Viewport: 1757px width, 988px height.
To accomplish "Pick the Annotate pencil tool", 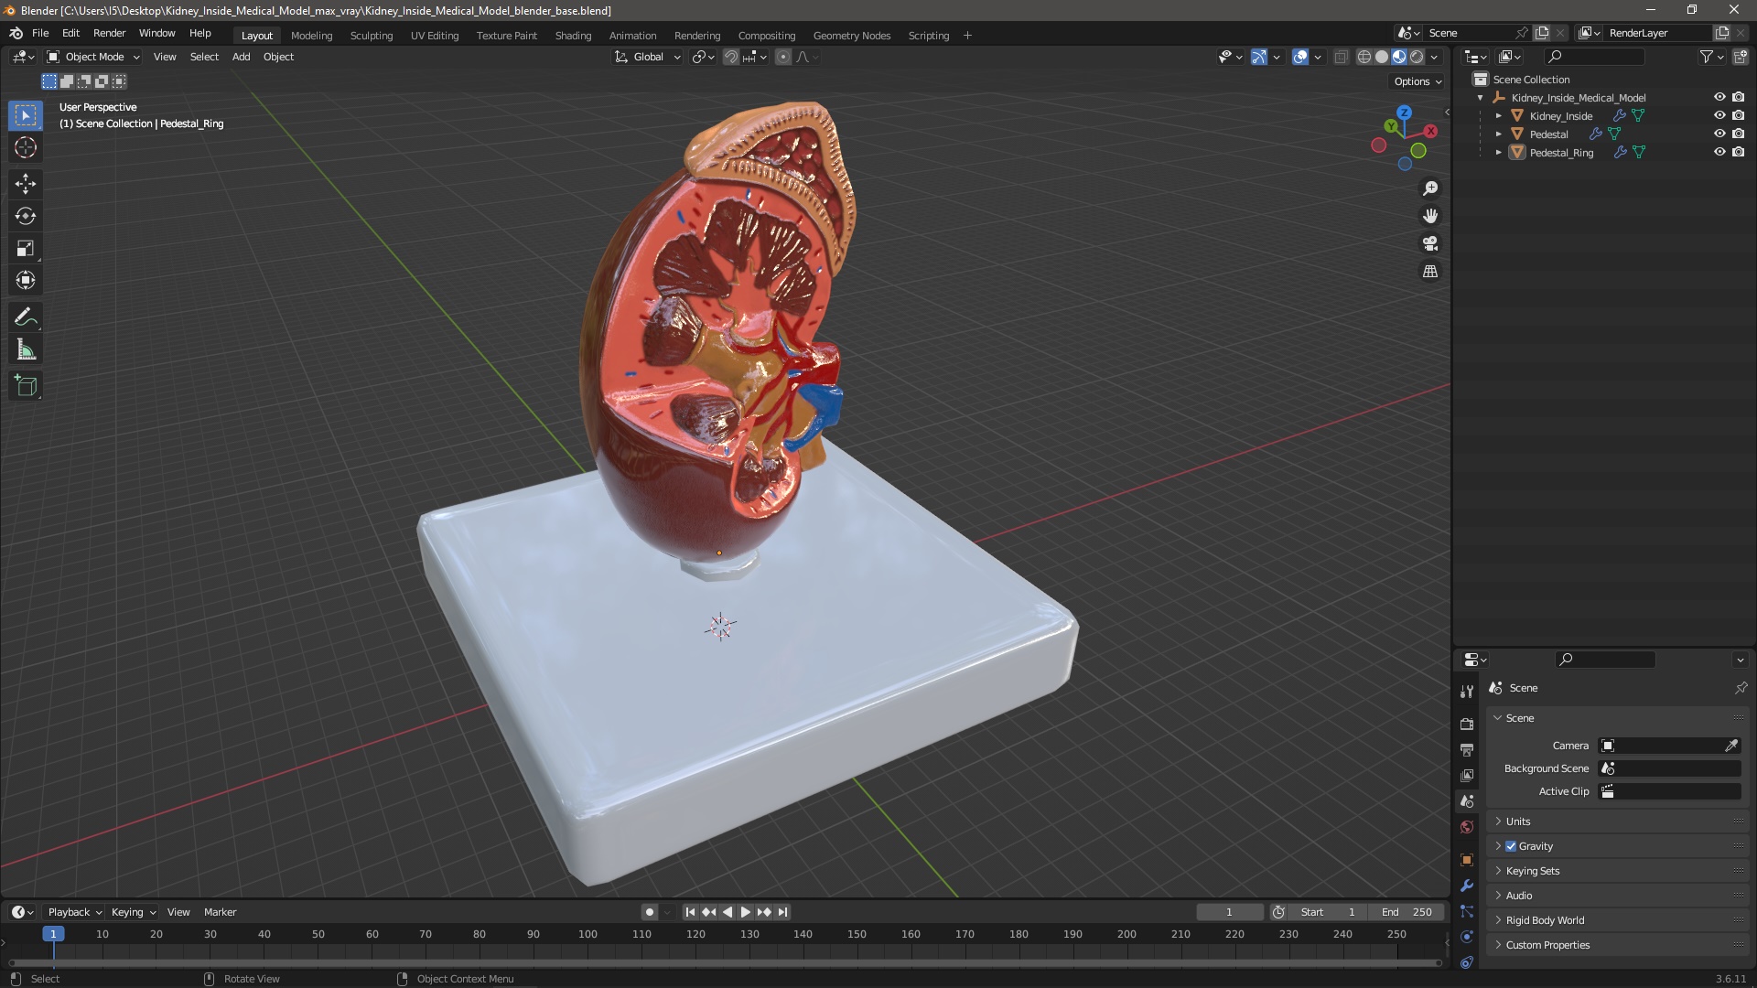I will point(26,317).
